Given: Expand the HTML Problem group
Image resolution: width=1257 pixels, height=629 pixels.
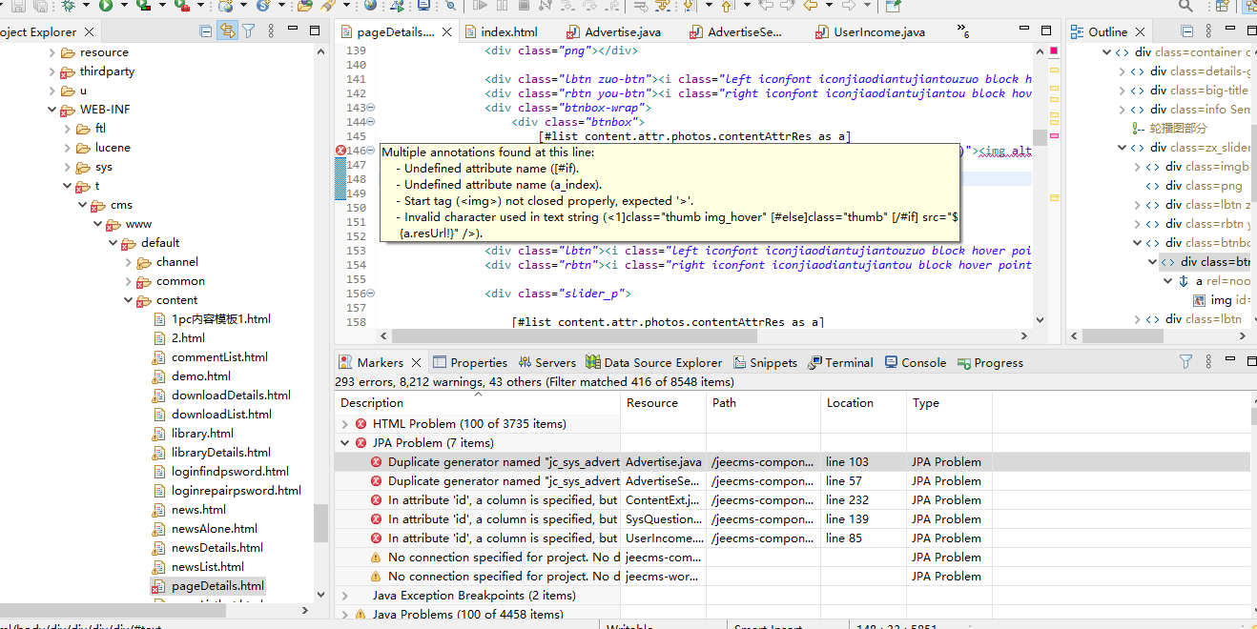Looking at the screenshot, I should click(345, 424).
